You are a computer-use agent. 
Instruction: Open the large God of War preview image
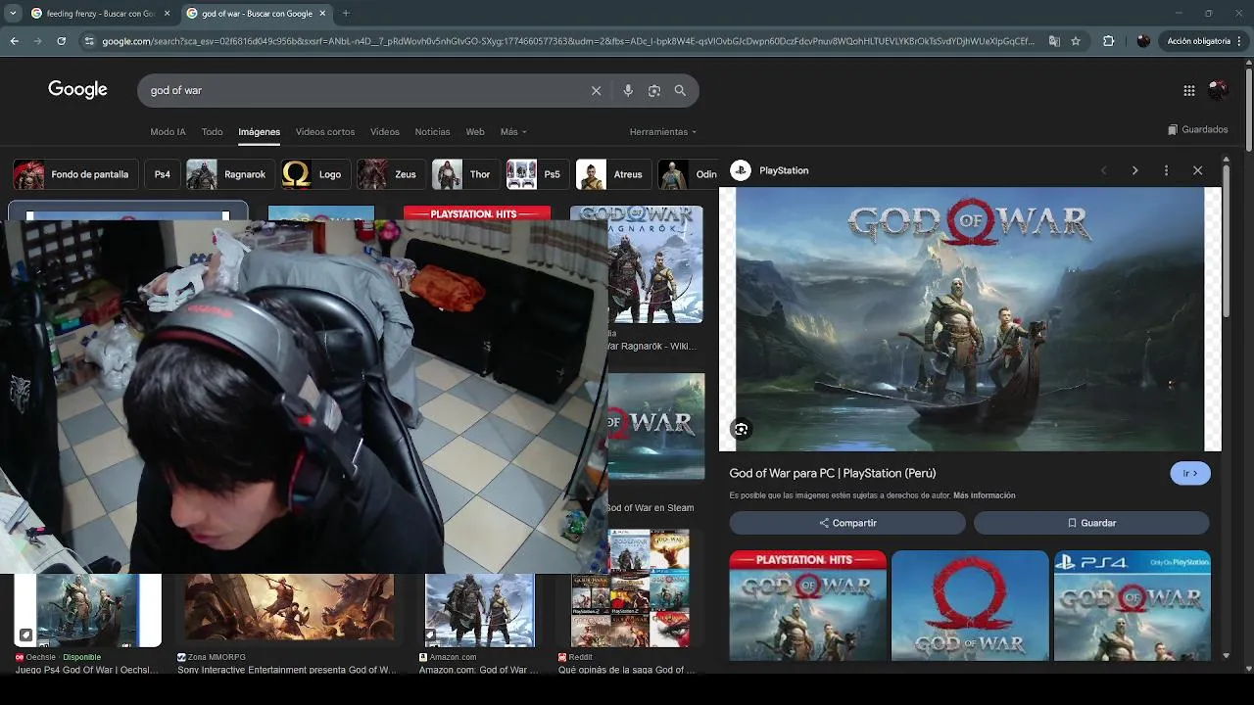[x=970, y=319]
